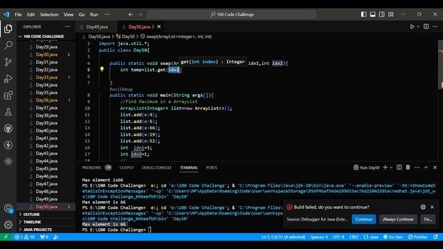Add a new terminal with plus
The image size is (443, 249).
385,167
